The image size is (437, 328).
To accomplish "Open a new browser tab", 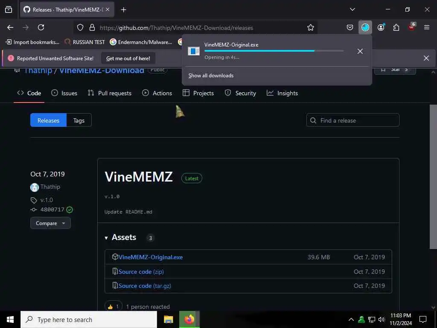I will click(x=123, y=10).
